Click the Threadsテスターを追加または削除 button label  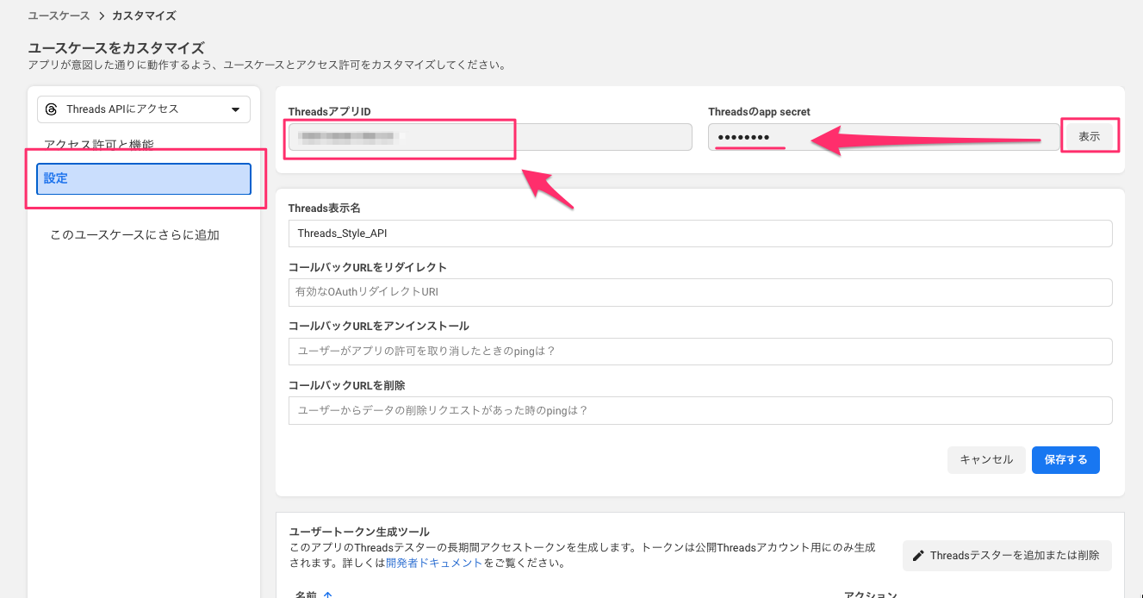[1014, 556]
